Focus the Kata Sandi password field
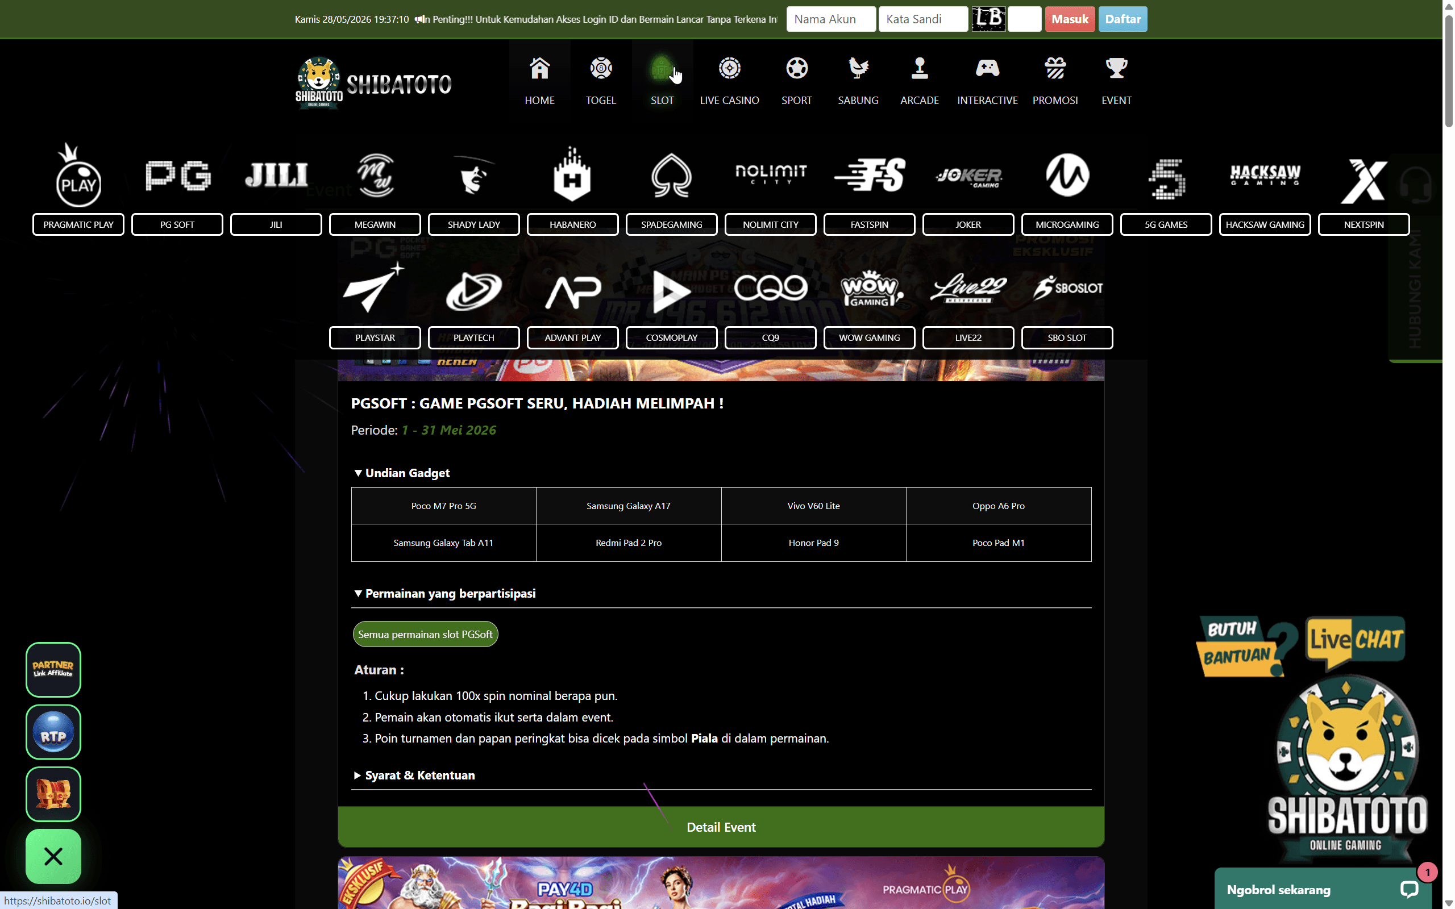Image resolution: width=1455 pixels, height=909 pixels. (923, 19)
